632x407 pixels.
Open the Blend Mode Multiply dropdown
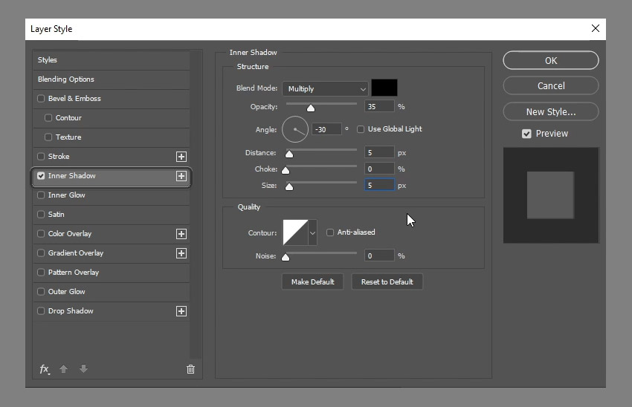[x=325, y=88]
